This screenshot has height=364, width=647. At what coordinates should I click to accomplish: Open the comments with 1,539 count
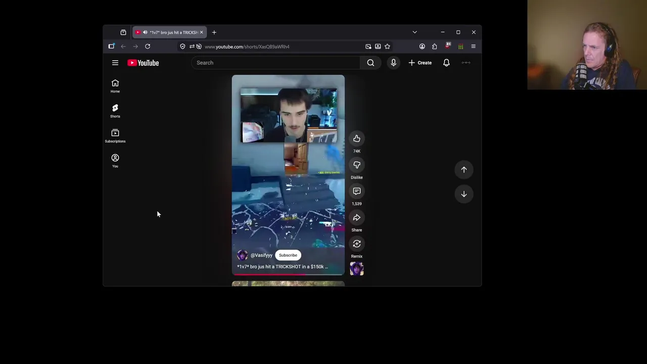pos(357,191)
